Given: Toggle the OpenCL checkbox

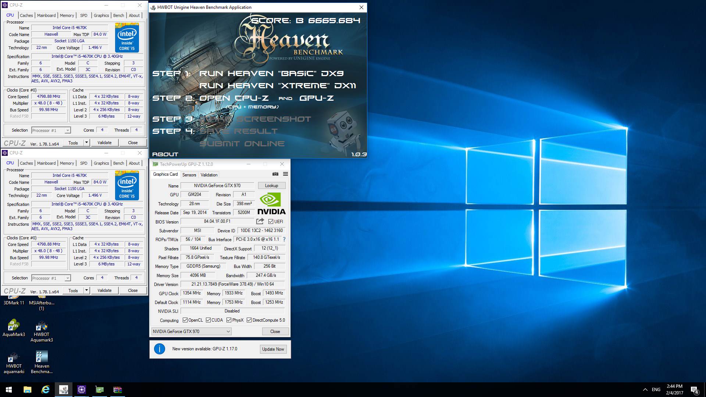Looking at the screenshot, I should pos(185,320).
